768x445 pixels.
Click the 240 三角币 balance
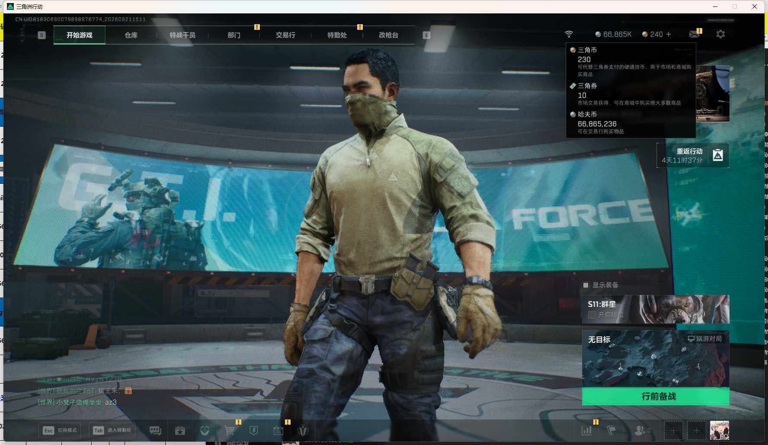point(656,34)
